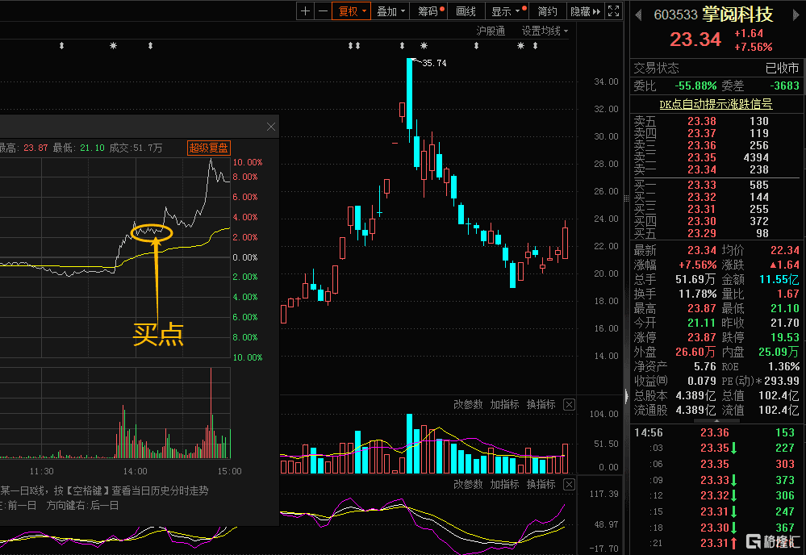Image resolution: width=806 pixels, height=555 pixels.
Task: Click 涨停 price 23.87 in quote panel
Action: (x=702, y=337)
